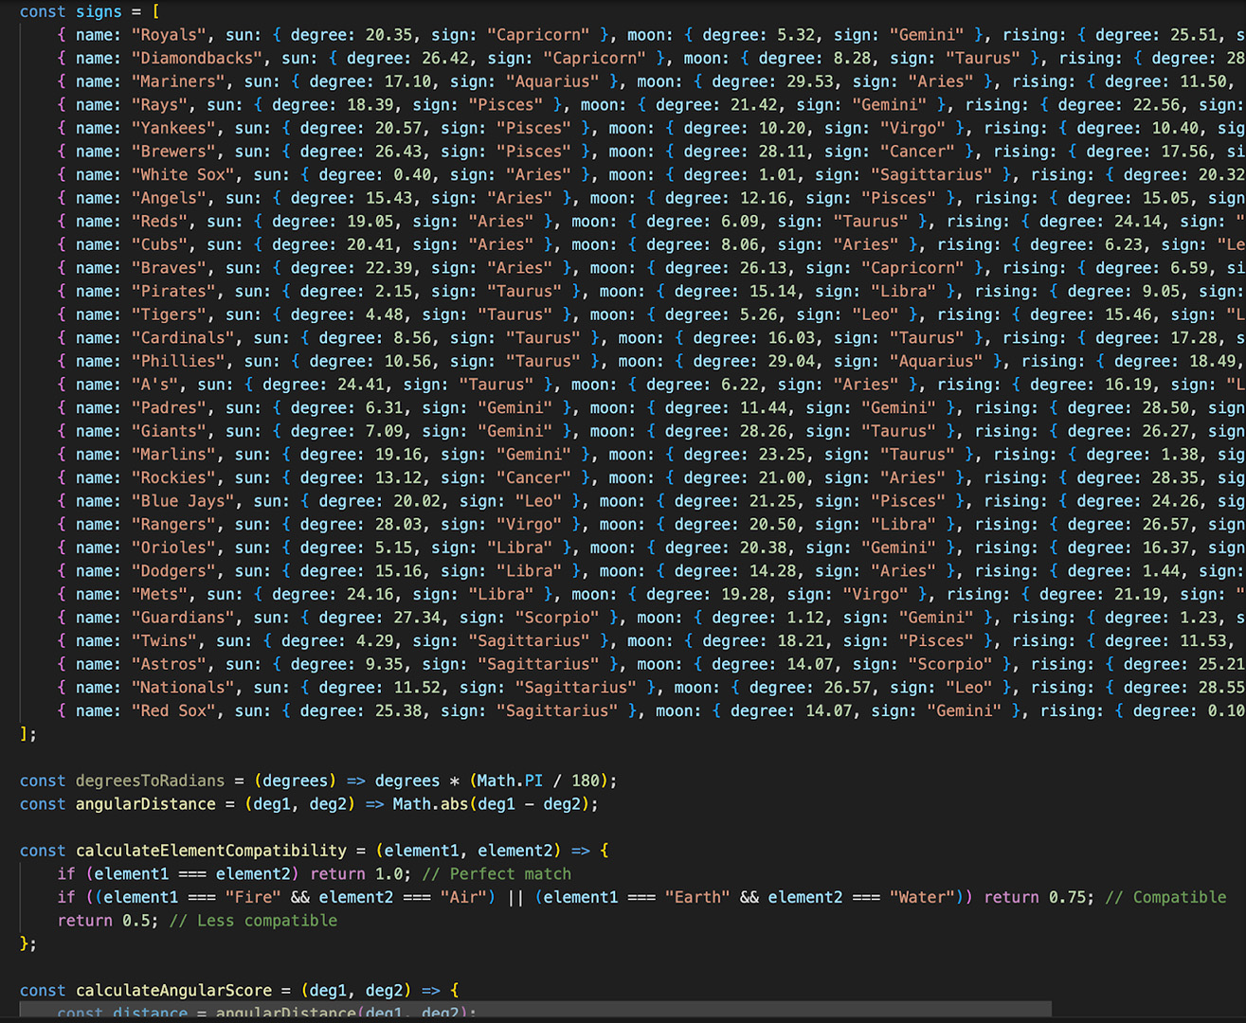Select the "Nationals" name value
The width and height of the screenshot is (1246, 1023).
tap(184, 688)
